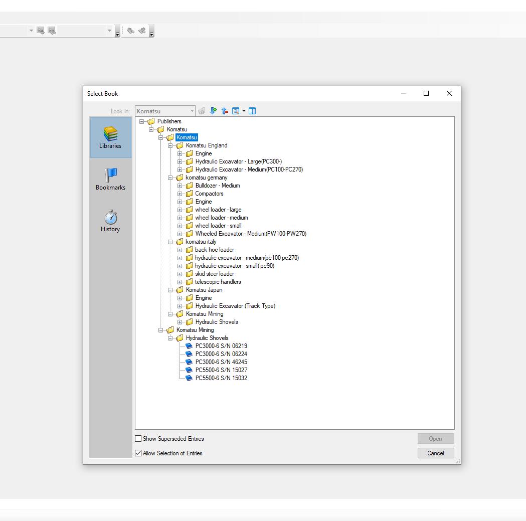Screen dimensions: 526x521
Task: Select book PC3000-6 S/N 06224
Action: (x=221, y=354)
